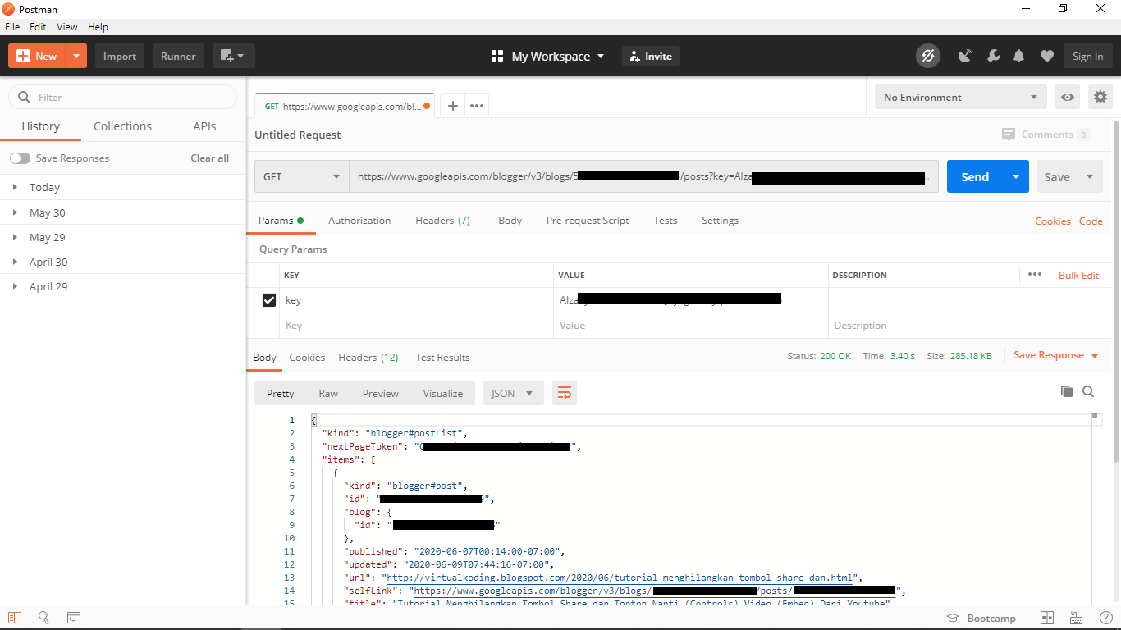Enable the Save Responses toggle
This screenshot has width=1121, height=630.
[20, 158]
